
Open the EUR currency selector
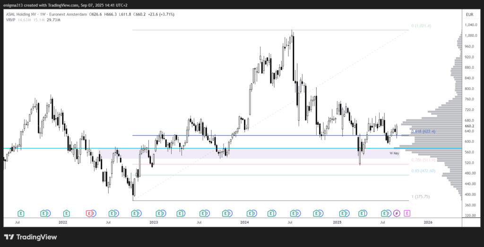click(469, 15)
